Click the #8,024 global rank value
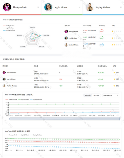The height and width of the screenshot is (158, 124). point(85,31)
